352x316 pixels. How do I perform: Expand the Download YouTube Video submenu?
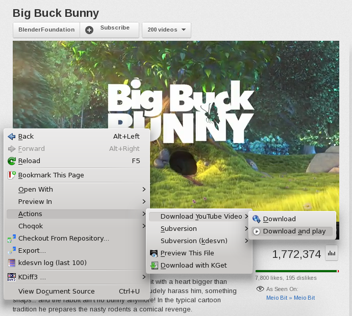[x=199, y=217]
